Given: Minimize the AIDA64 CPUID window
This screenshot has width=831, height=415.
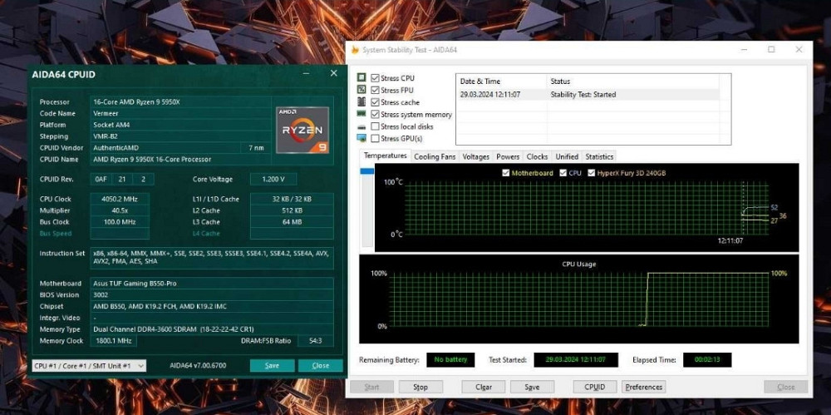Looking at the screenshot, I should click(307, 73).
